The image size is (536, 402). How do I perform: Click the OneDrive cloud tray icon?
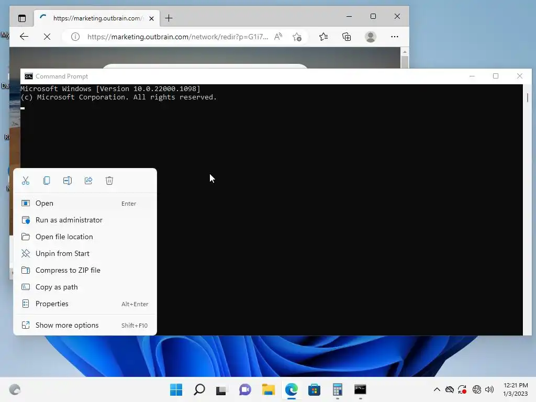coord(450,389)
